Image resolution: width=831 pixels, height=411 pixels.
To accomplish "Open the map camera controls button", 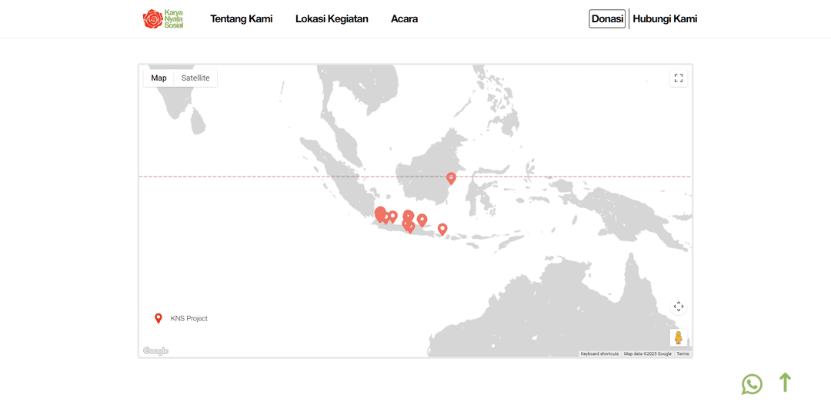I will point(679,307).
